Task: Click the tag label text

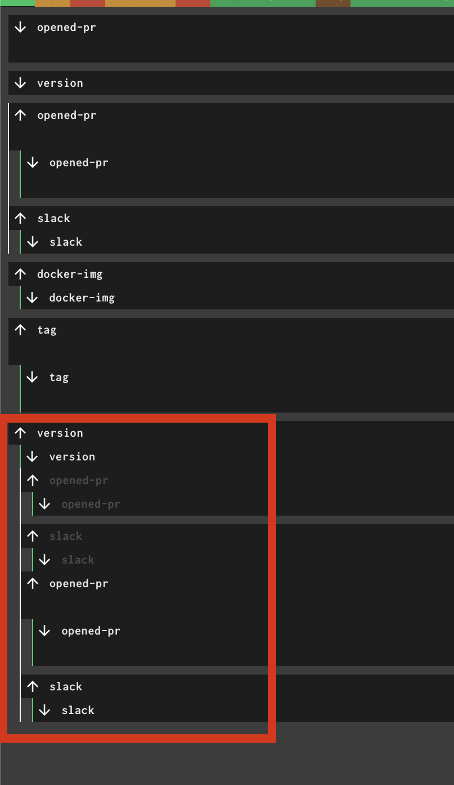Action: click(x=47, y=329)
